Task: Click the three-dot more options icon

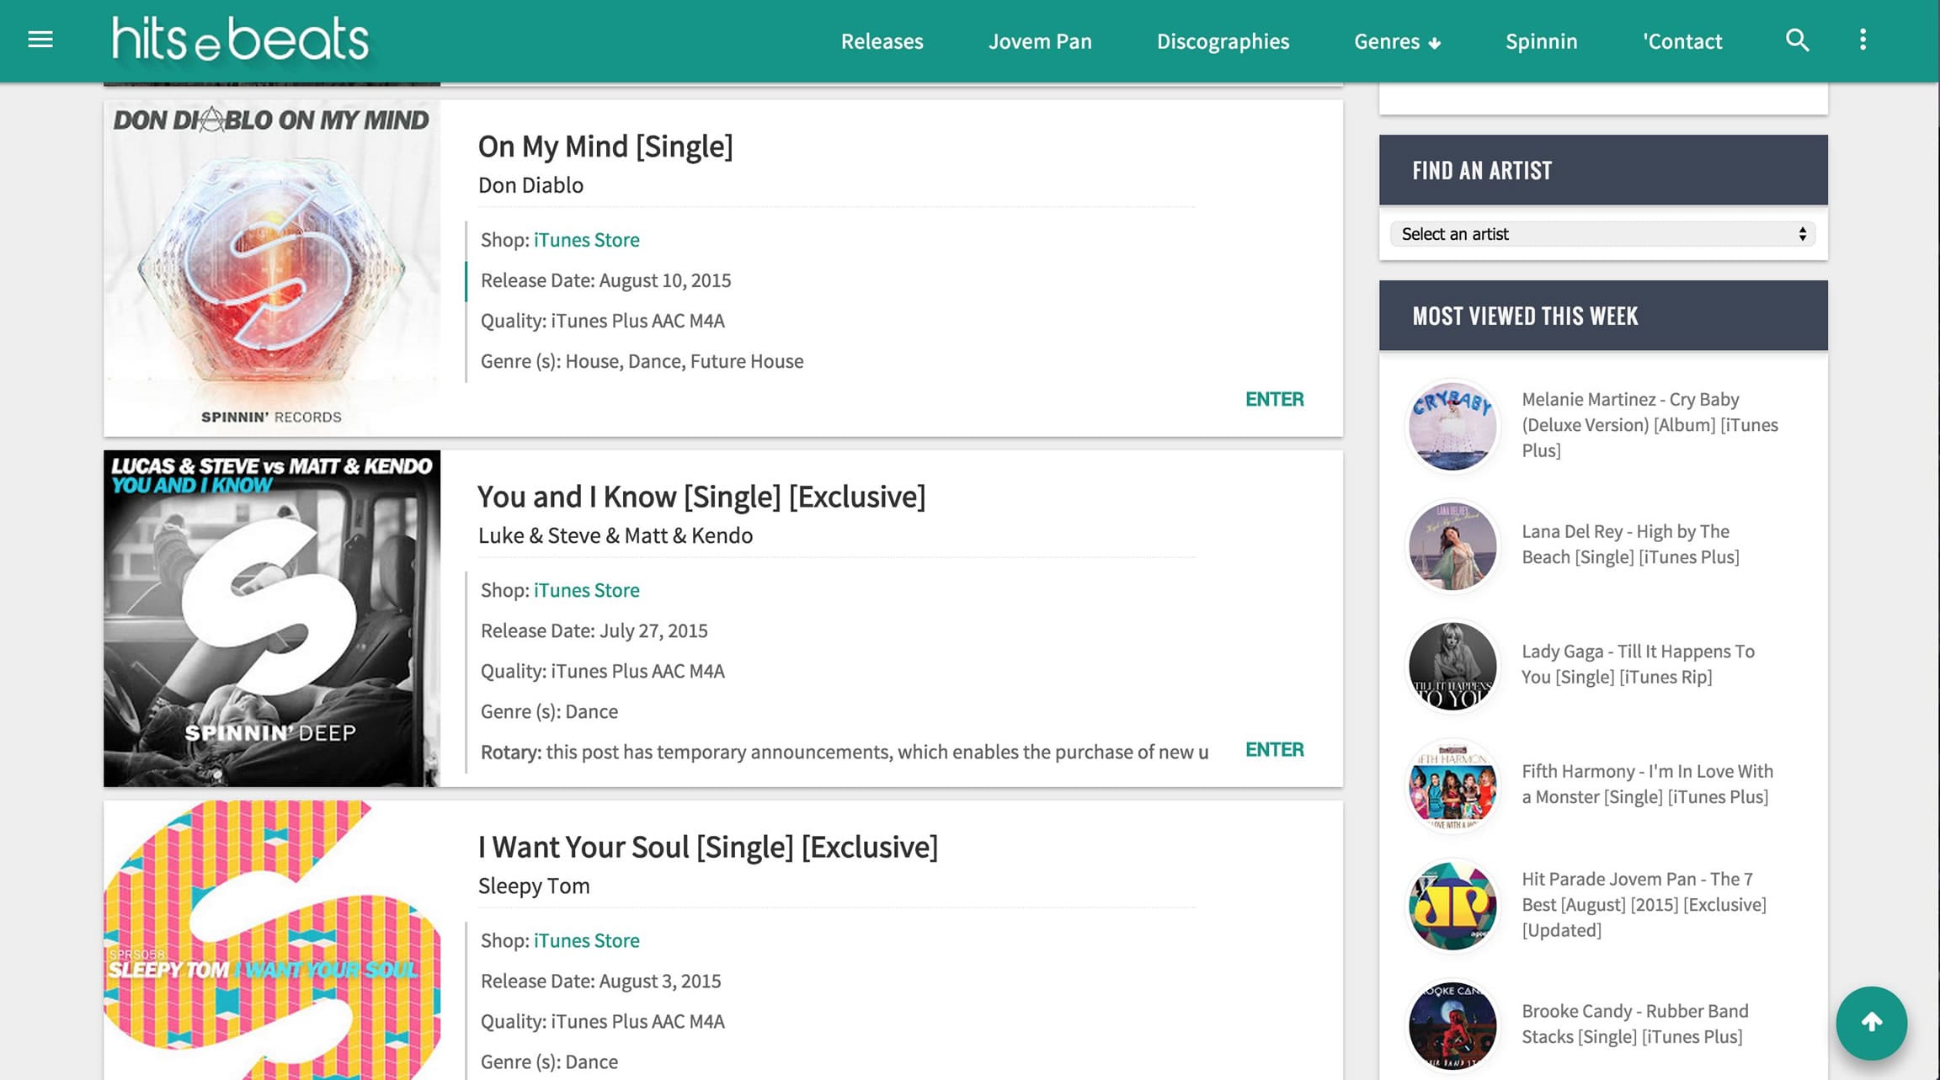Action: [1863, 40]
